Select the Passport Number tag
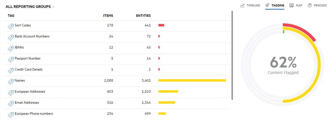Image resolution: width=333 pixels, height=120 pixels. click(28, 58)
